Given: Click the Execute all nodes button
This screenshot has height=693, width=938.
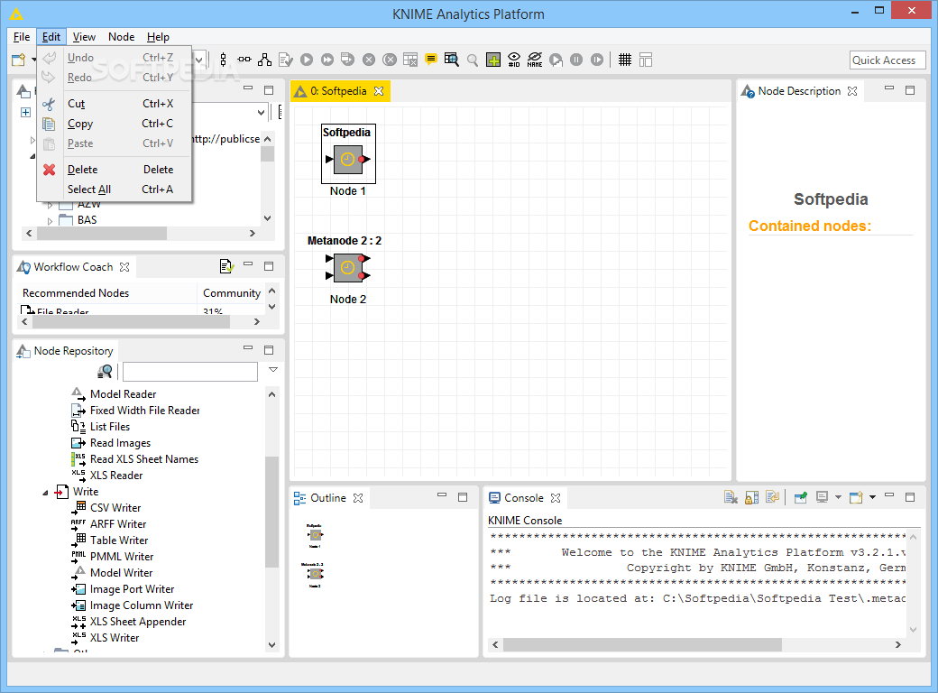Looking at the screenshot, I should point(327,60).
